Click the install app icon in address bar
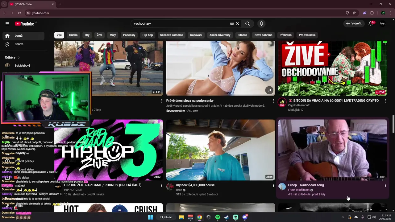Screen dimensions: 395x222 click(347, 13)
